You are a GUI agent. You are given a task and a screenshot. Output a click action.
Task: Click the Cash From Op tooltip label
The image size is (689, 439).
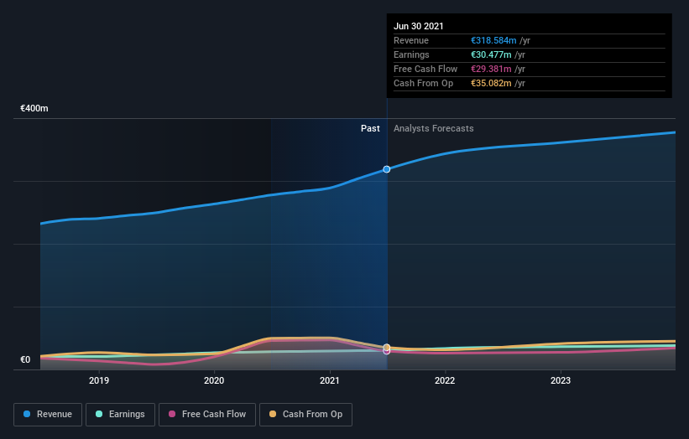tap(423, 83)
